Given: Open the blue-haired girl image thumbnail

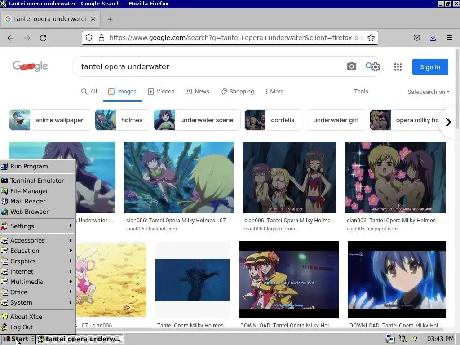Looking at the screenshot, I should (397, 280).
